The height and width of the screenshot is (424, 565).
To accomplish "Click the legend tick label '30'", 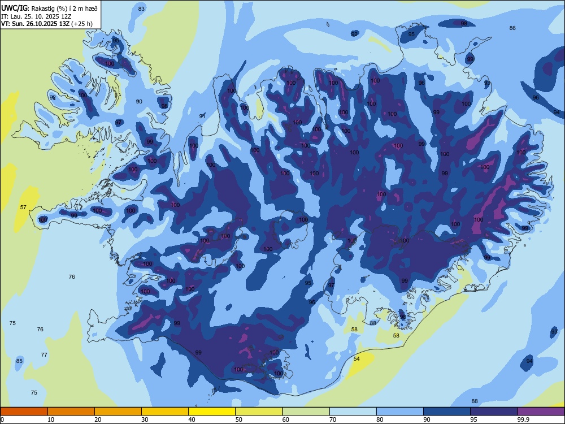I will (x=145, y=419).
